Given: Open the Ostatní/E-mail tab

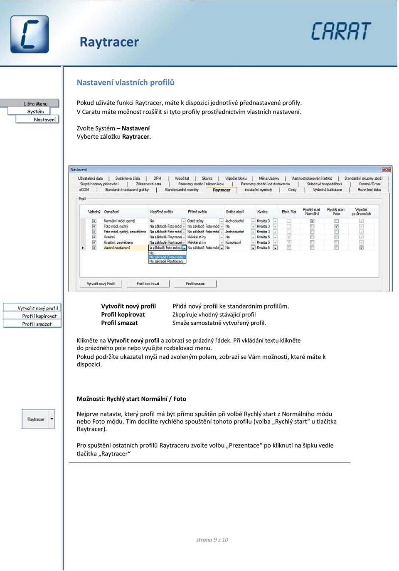Looking at the screenshot, I should tap(369, 184).
